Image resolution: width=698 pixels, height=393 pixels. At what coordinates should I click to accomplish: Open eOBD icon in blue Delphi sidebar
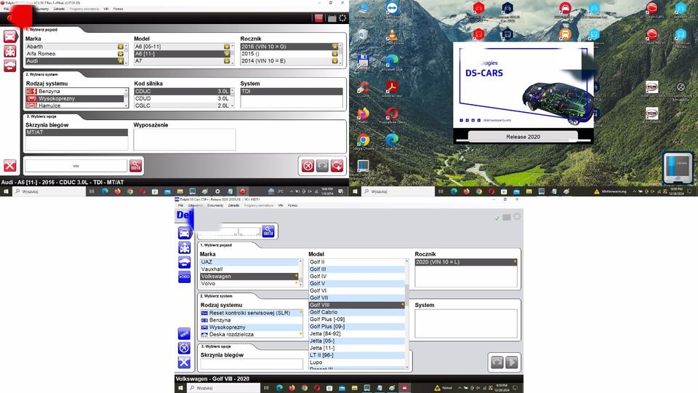point(184,277)
